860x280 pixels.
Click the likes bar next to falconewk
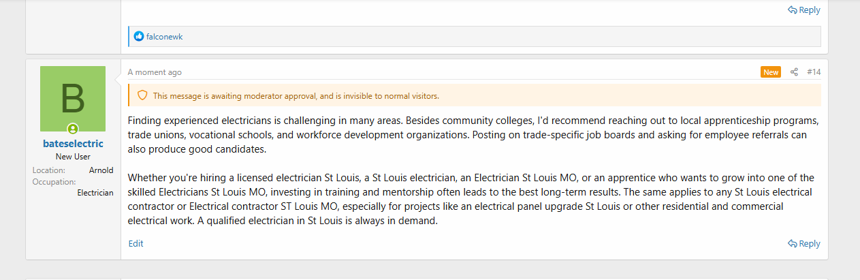475,37
